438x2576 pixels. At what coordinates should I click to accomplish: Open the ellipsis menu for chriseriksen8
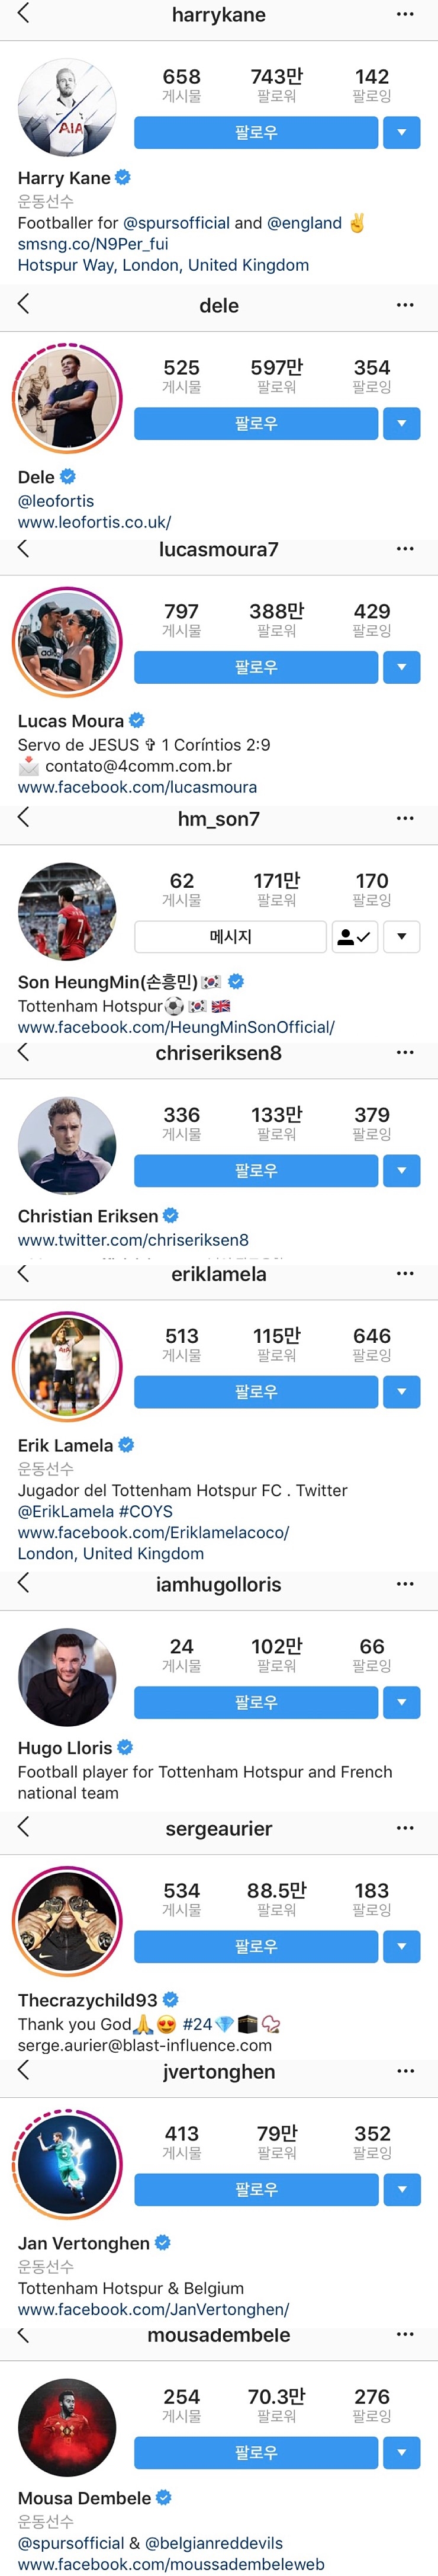(x=404, y=1052)
